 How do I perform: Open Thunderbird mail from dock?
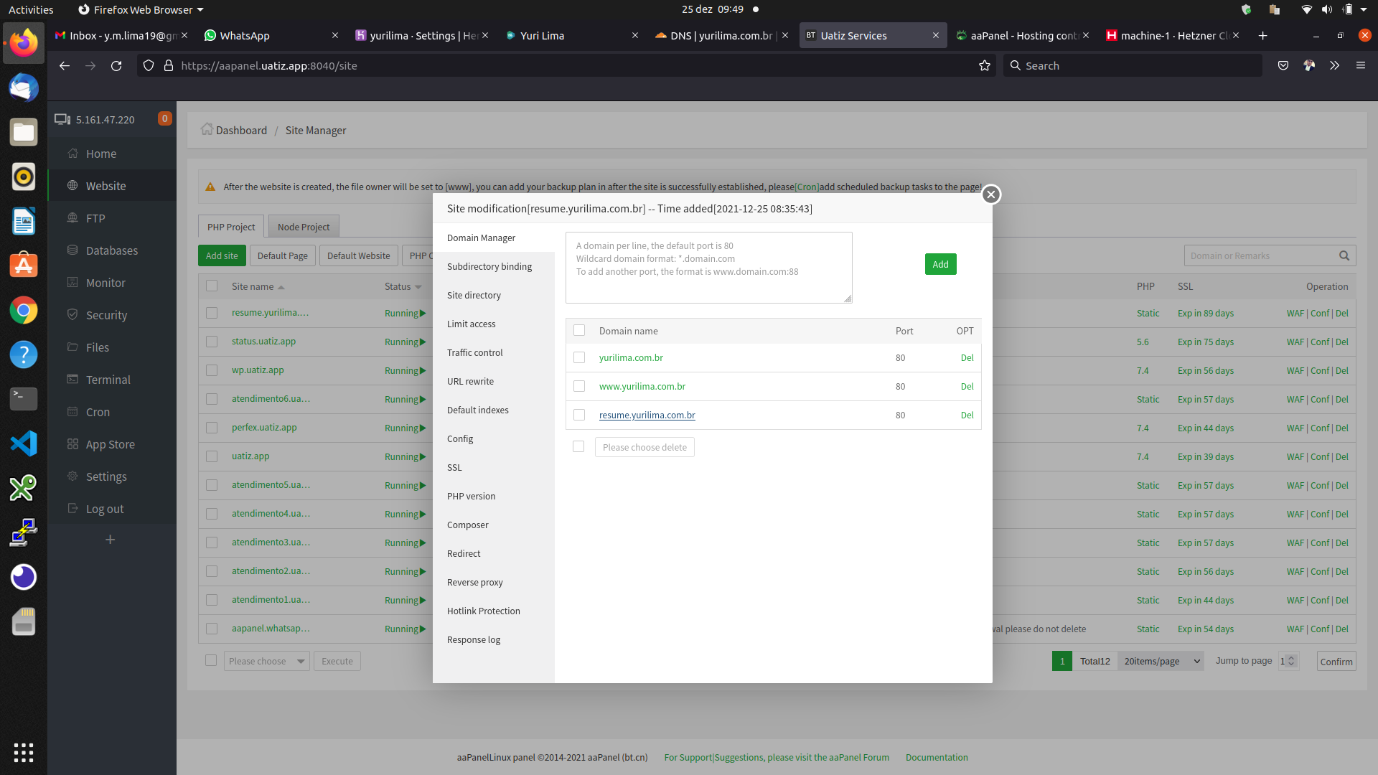click(x=24, y=88)
